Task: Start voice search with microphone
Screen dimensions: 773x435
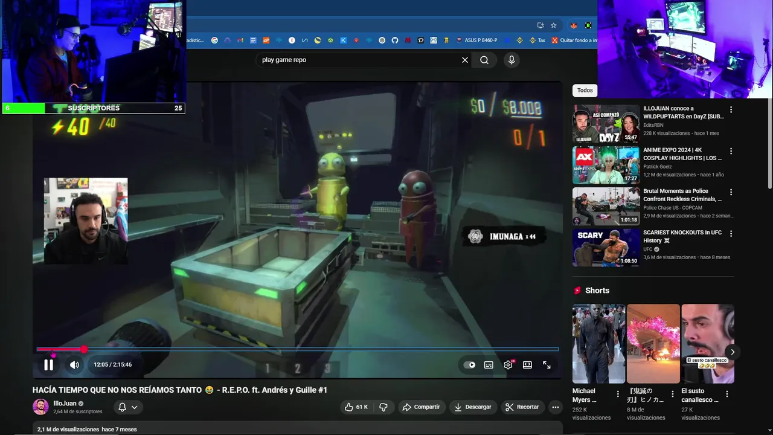Action: click(x=512, y=60)
